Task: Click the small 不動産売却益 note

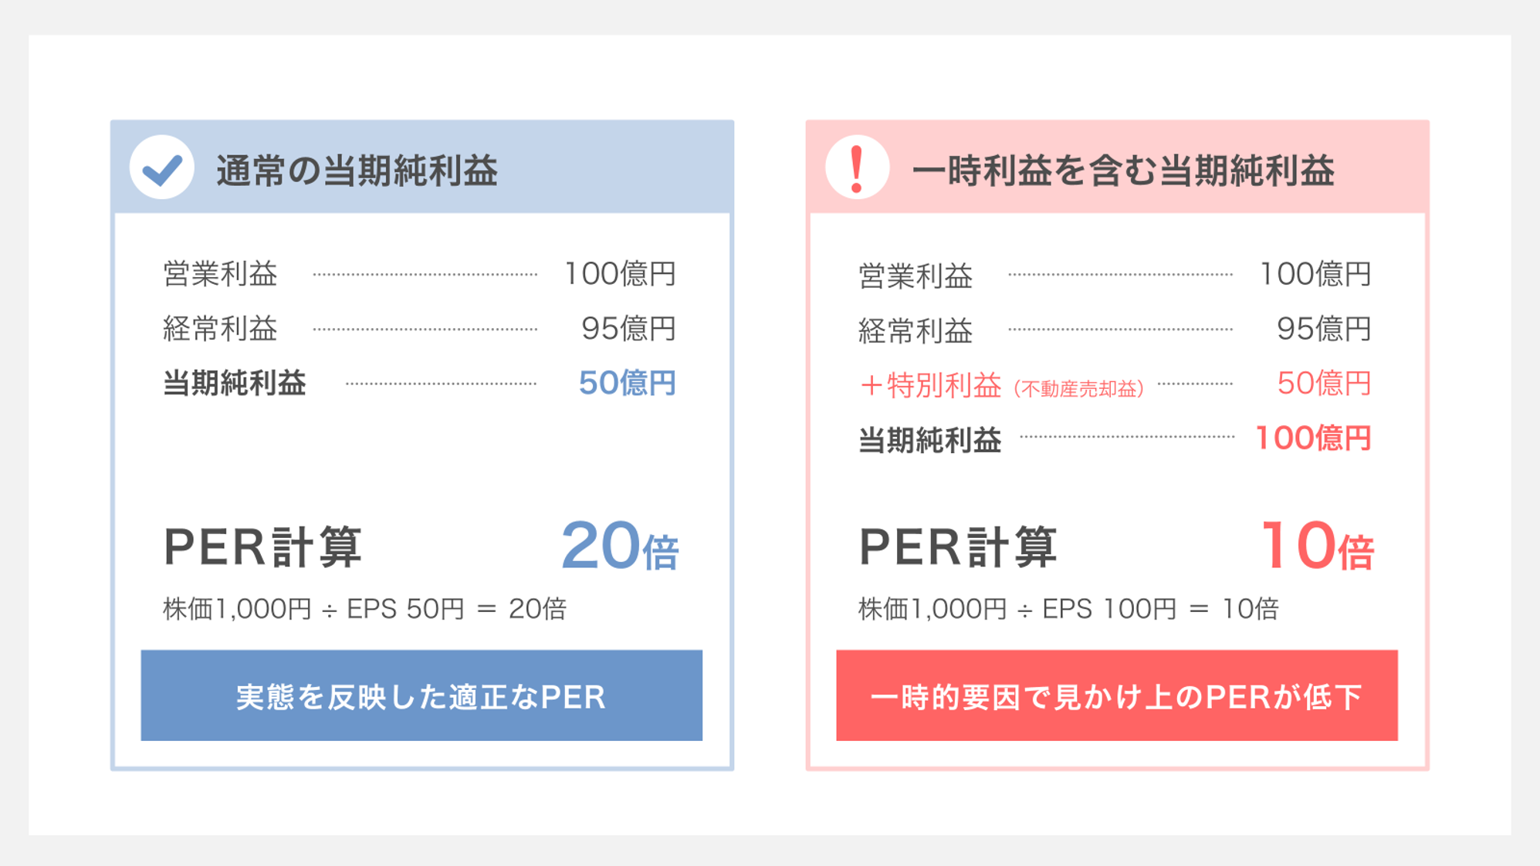Action: (1078, 388)
